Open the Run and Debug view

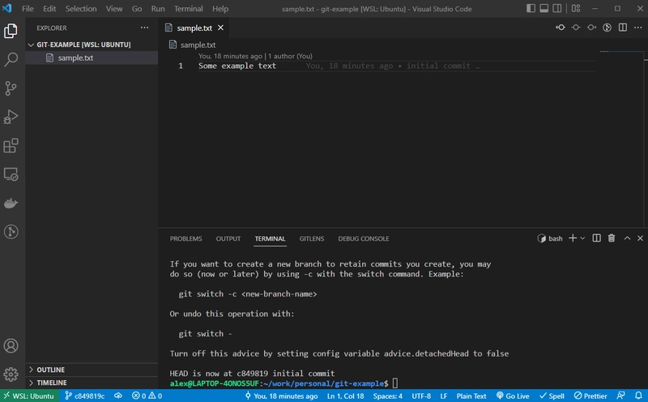[x=11, y=117]
